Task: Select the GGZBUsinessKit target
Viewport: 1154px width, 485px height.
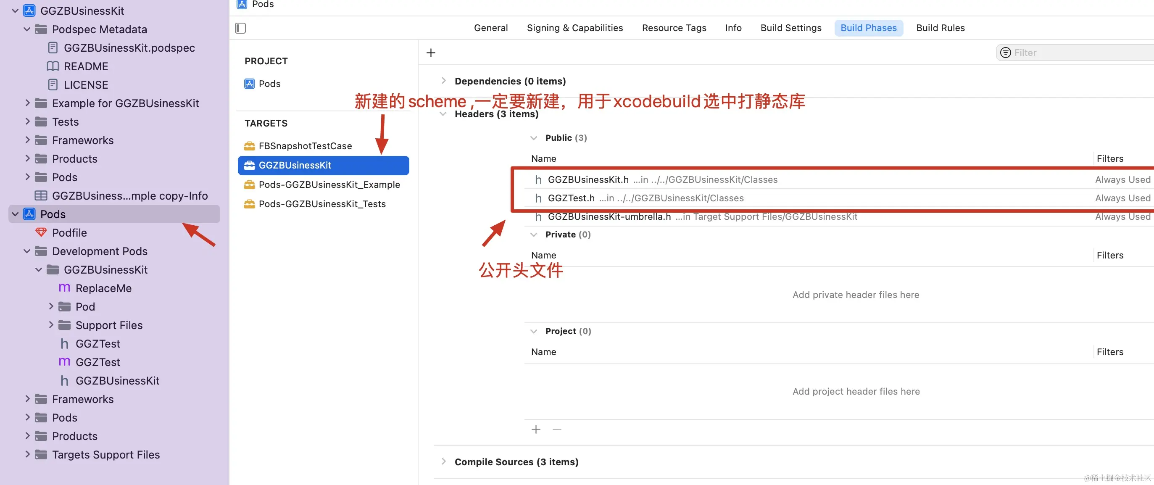Action: pos(324,165)
